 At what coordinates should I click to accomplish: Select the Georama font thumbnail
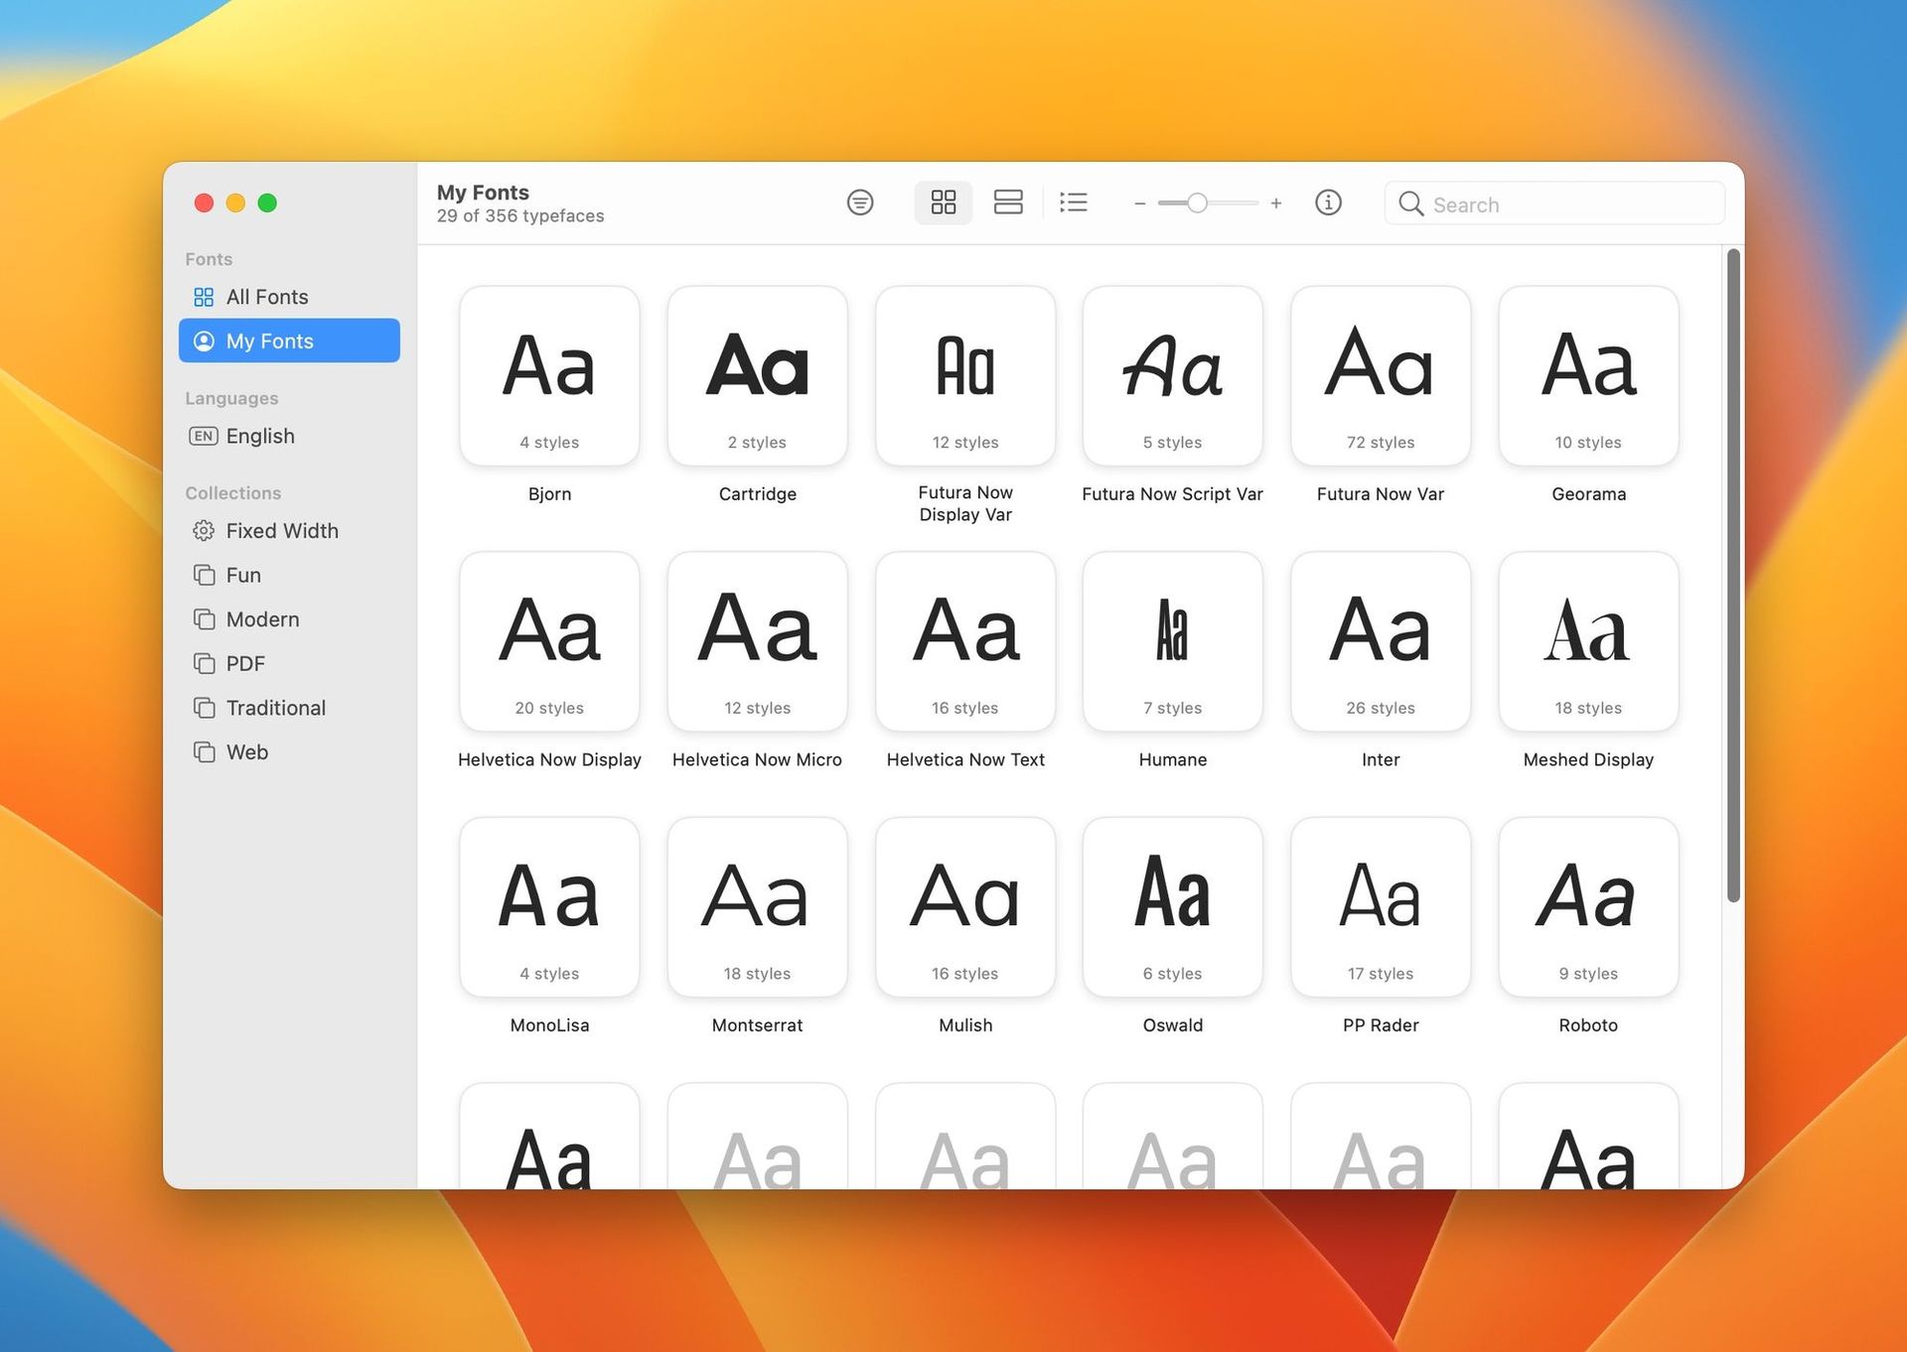1588,376
